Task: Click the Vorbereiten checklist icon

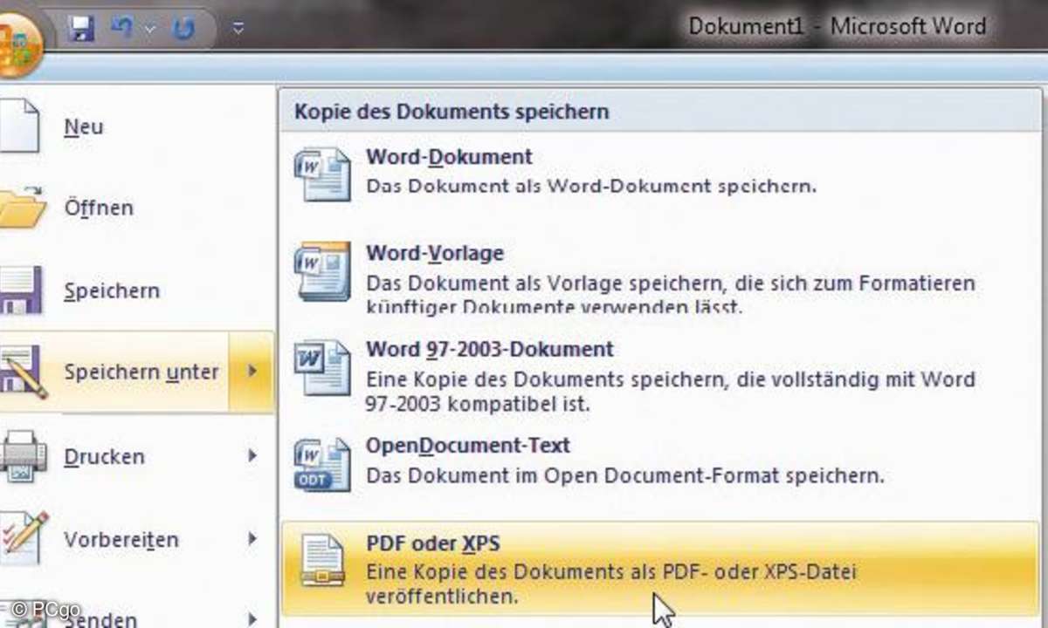Action: click(x=23, y=538)
